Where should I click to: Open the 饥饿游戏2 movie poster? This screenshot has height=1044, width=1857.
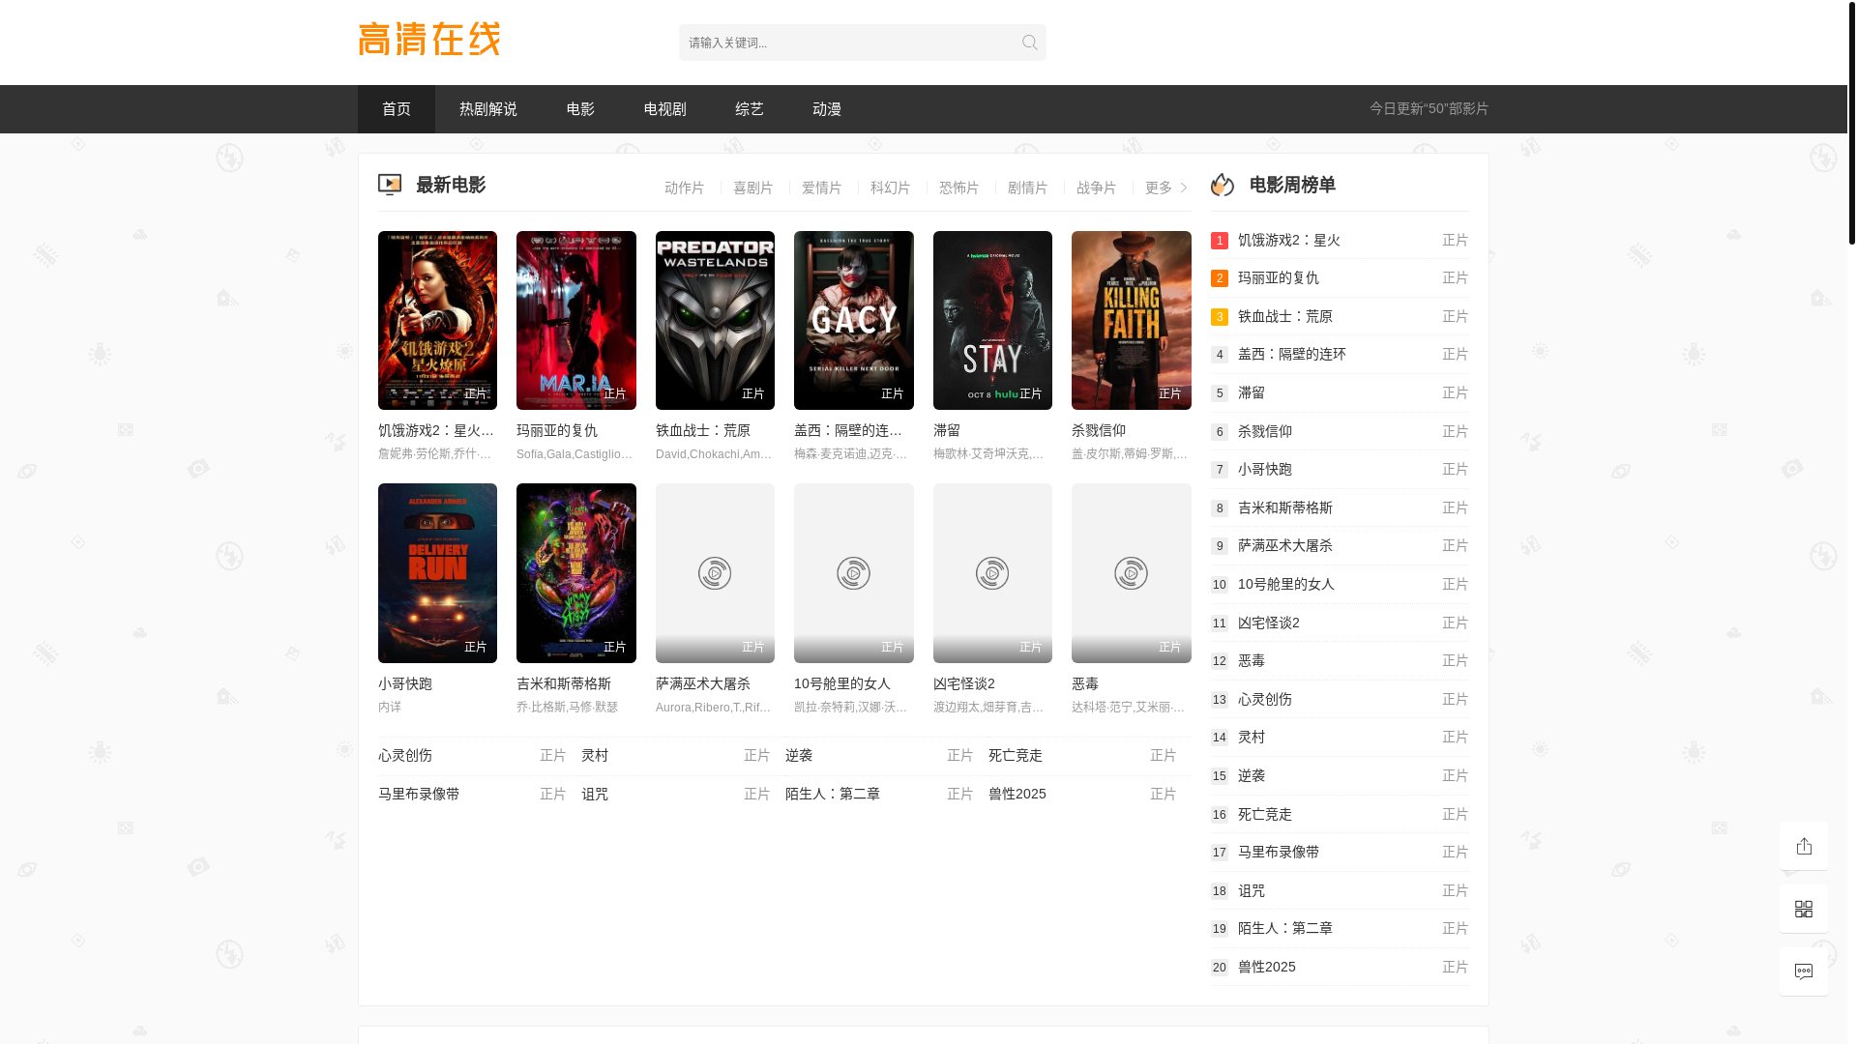click(437, 320)
